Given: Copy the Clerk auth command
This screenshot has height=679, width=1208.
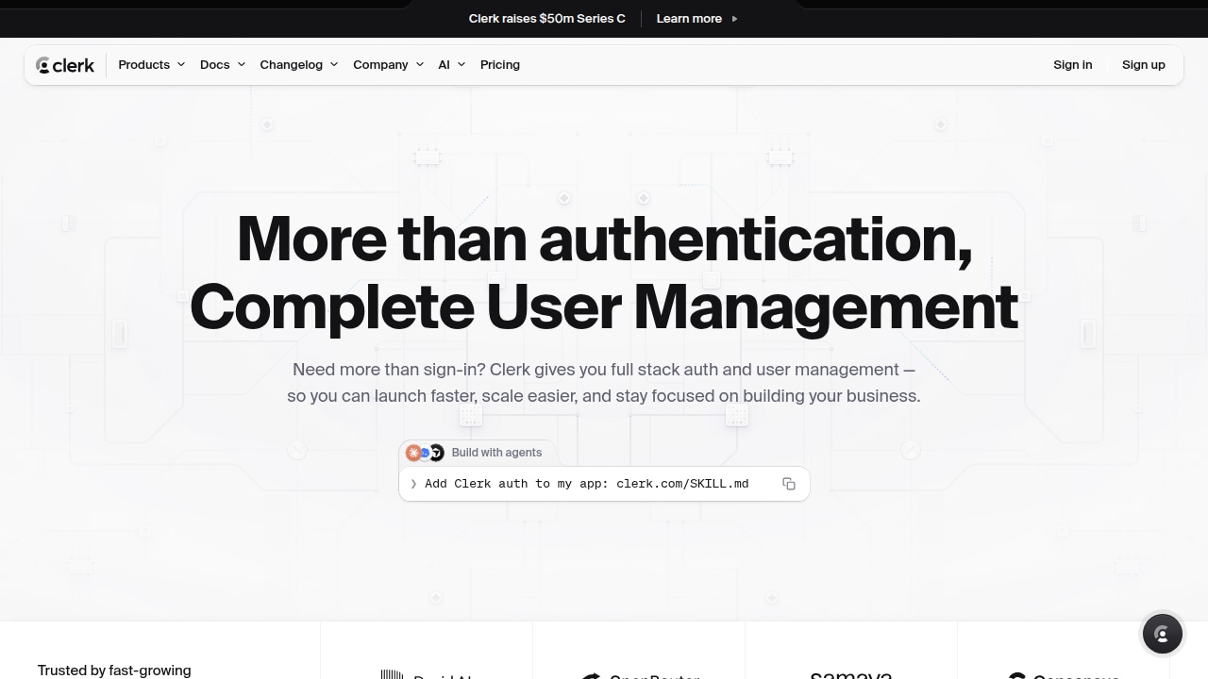Looking at the screenshot, I should point(789,484).
